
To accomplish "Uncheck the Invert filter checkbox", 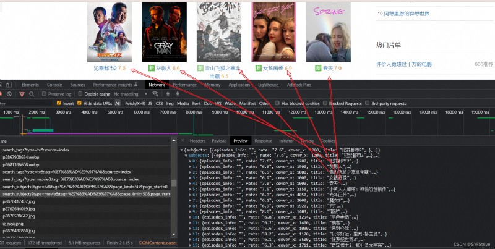I will click(x=59, y=103).
